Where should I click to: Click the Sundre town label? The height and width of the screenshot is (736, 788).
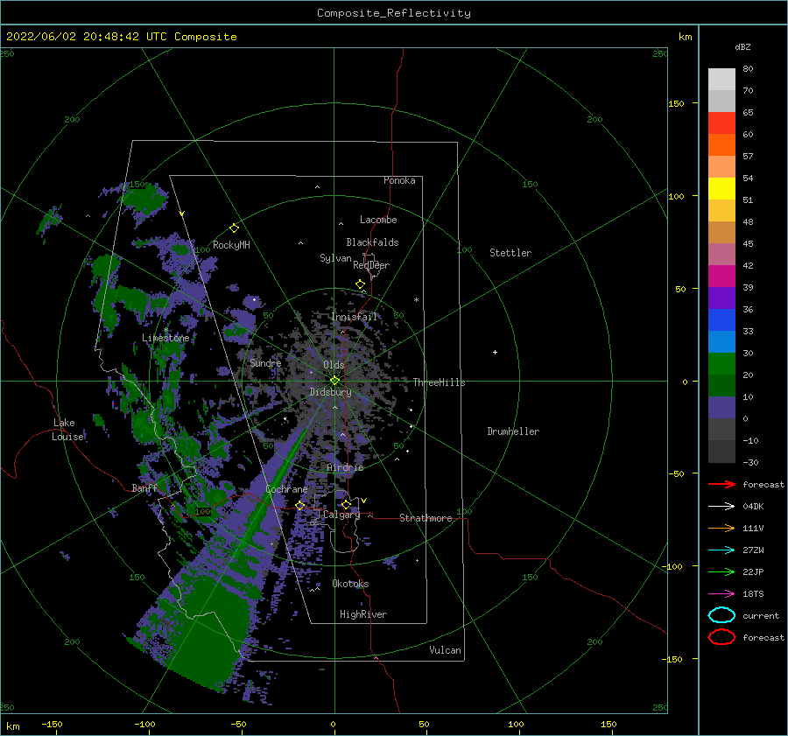click(265, 362)
